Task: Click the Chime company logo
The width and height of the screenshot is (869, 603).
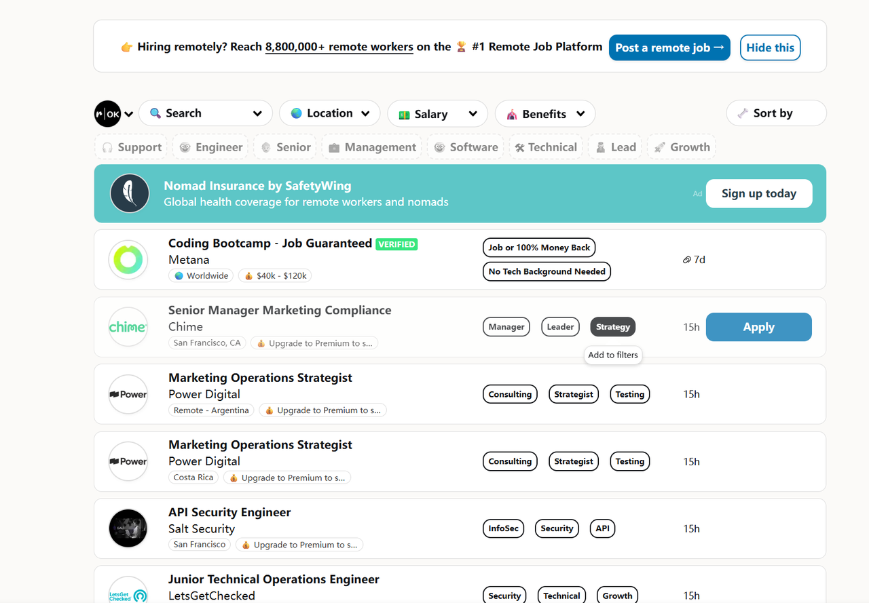Action: (x=128, y=327)
